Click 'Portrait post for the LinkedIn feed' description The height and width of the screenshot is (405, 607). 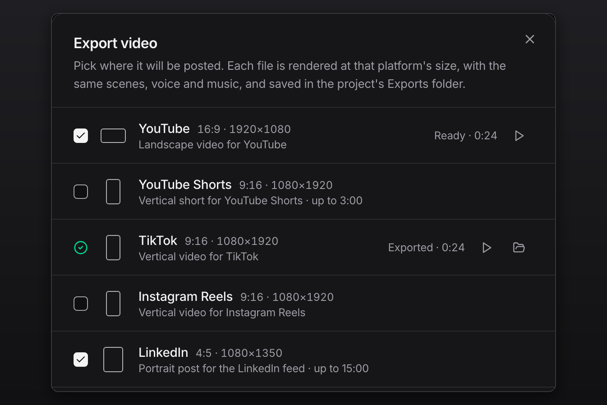[x=221, y=369]
